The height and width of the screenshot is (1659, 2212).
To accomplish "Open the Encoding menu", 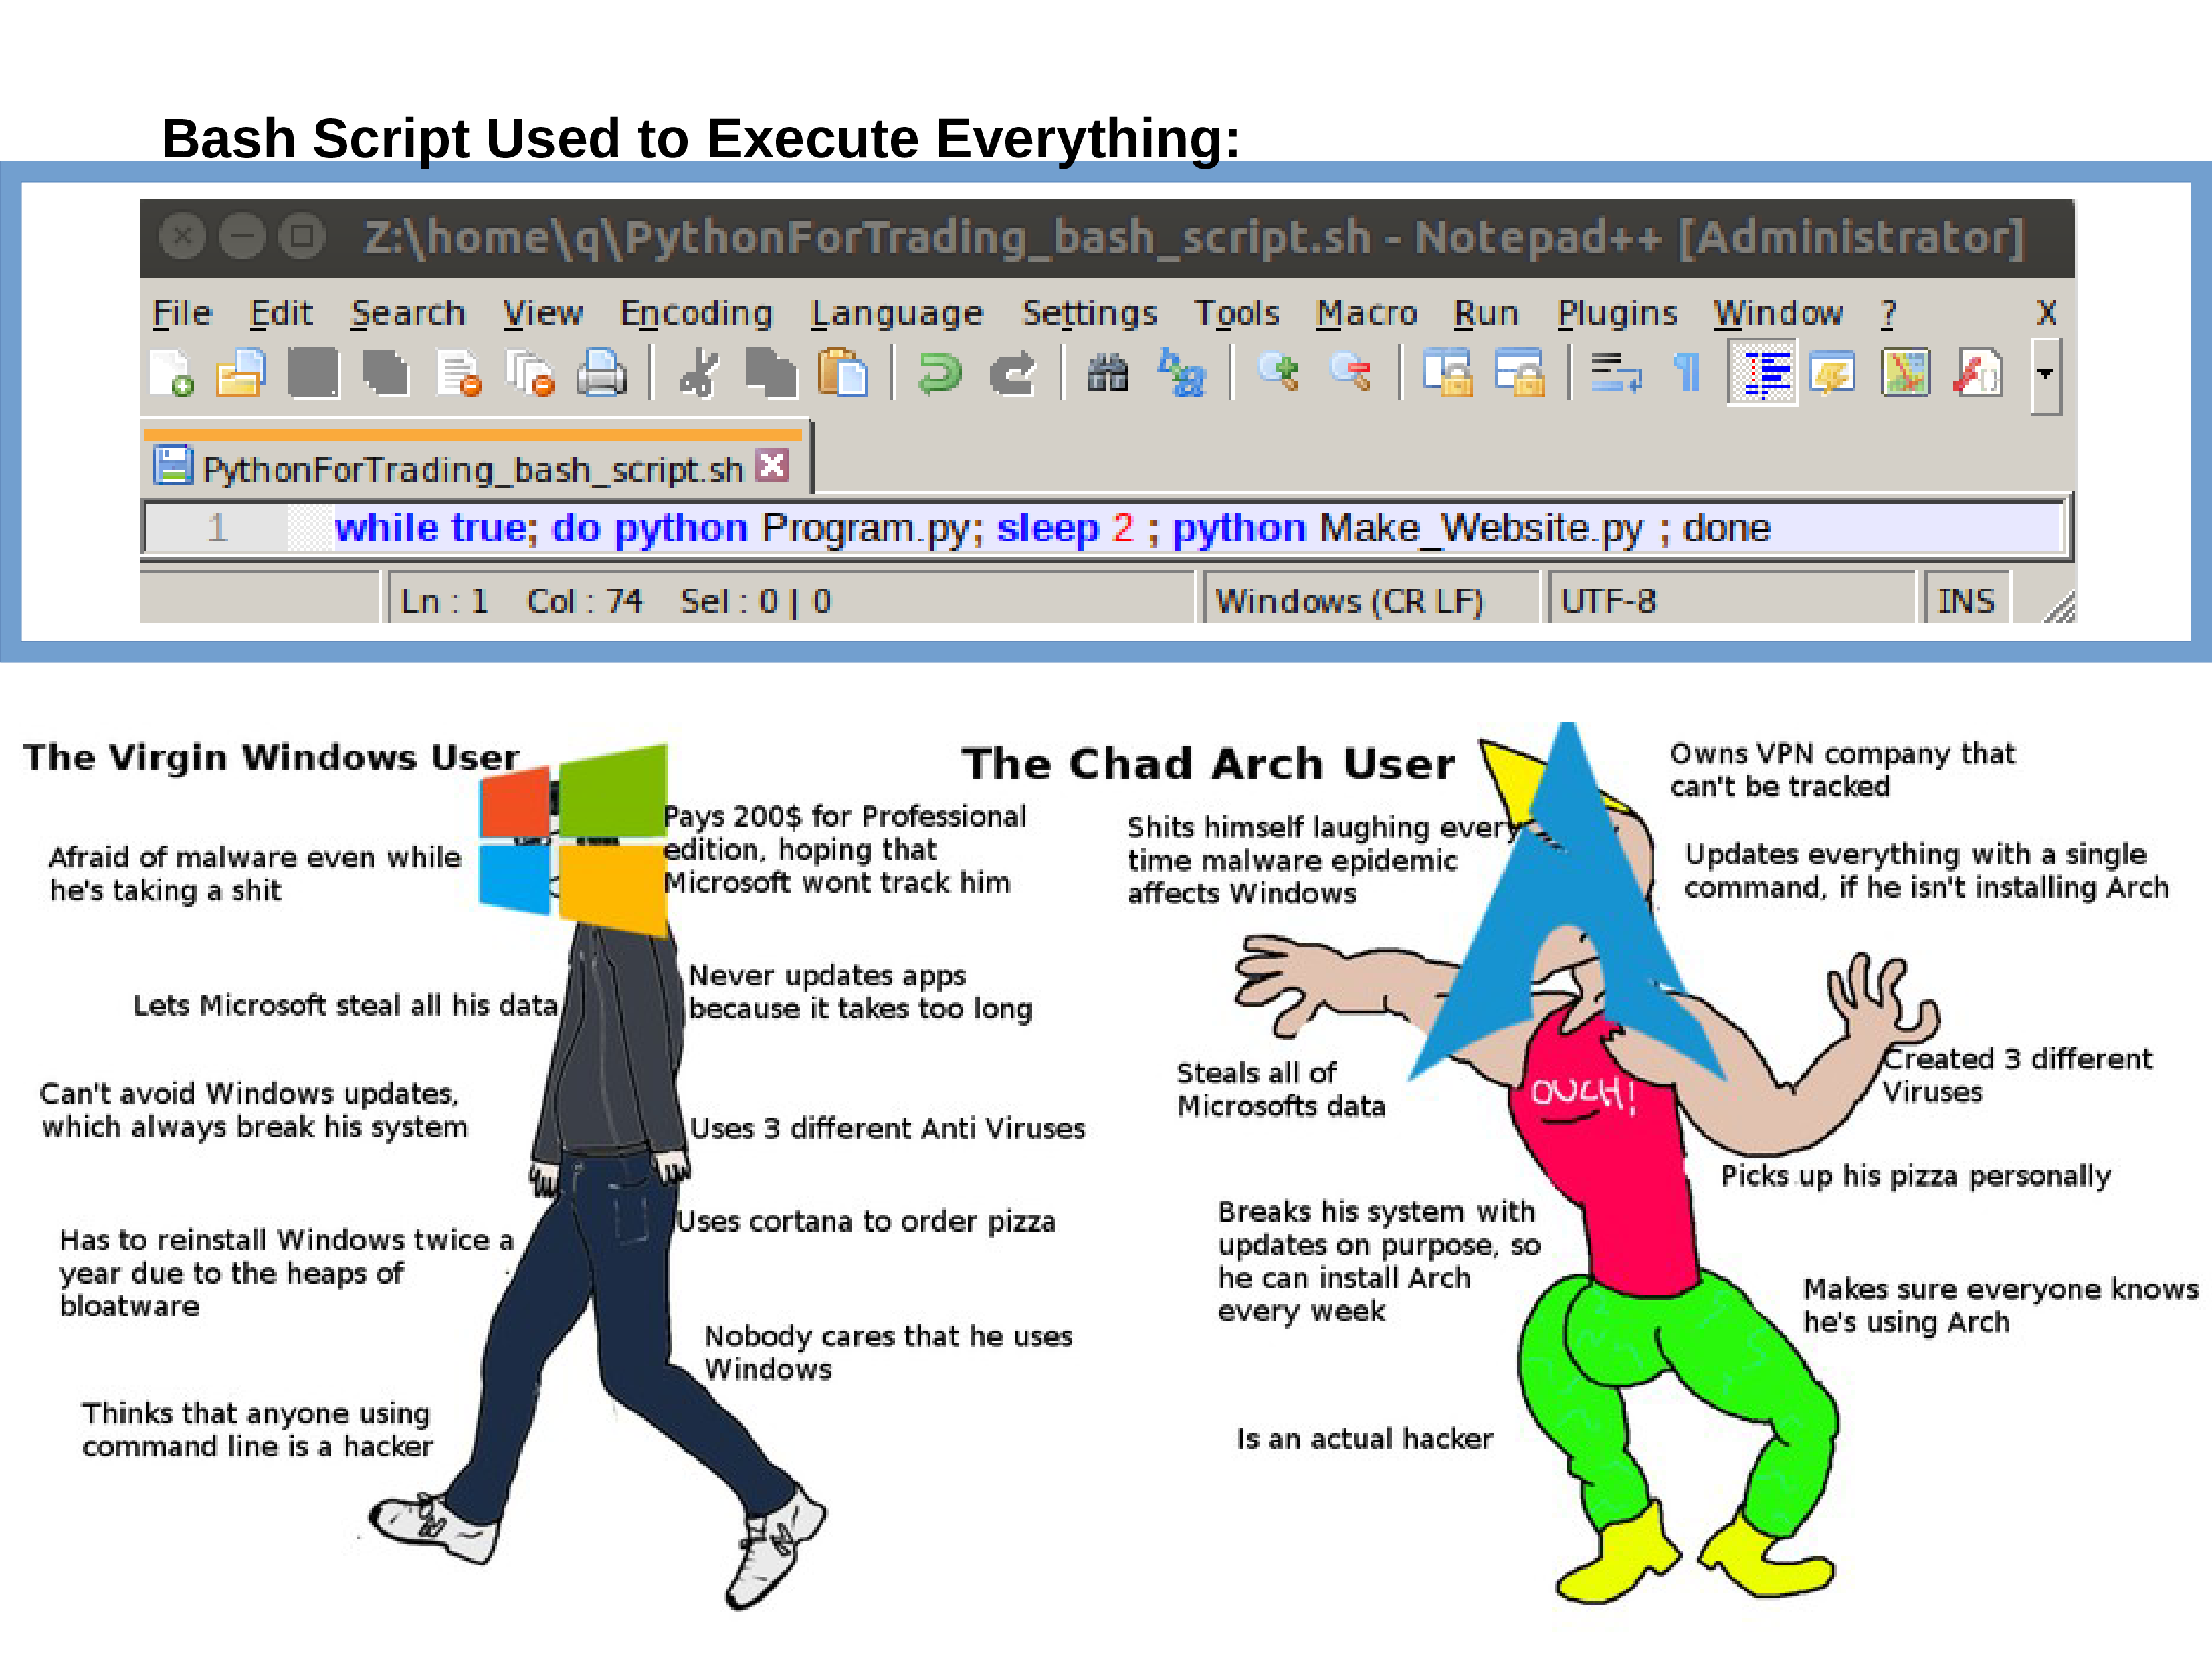I will click(696, 313).
